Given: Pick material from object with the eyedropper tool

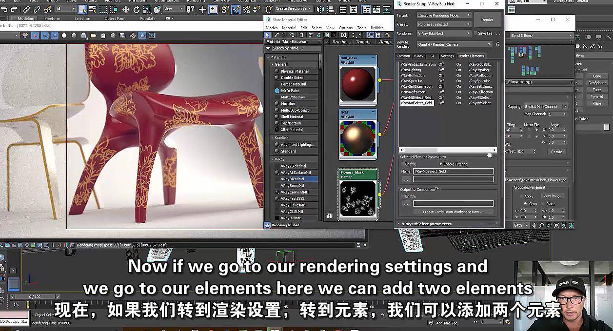Looking at the screenshot, I should pos(276,35).
